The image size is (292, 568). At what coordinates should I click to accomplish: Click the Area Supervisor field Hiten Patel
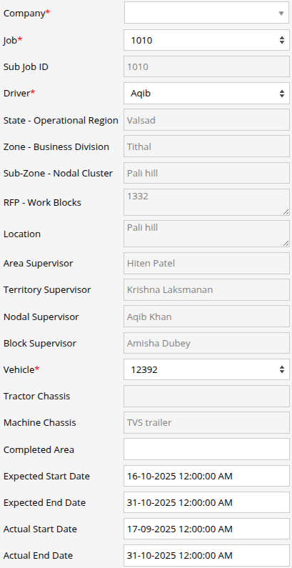(x=206, y=264)
